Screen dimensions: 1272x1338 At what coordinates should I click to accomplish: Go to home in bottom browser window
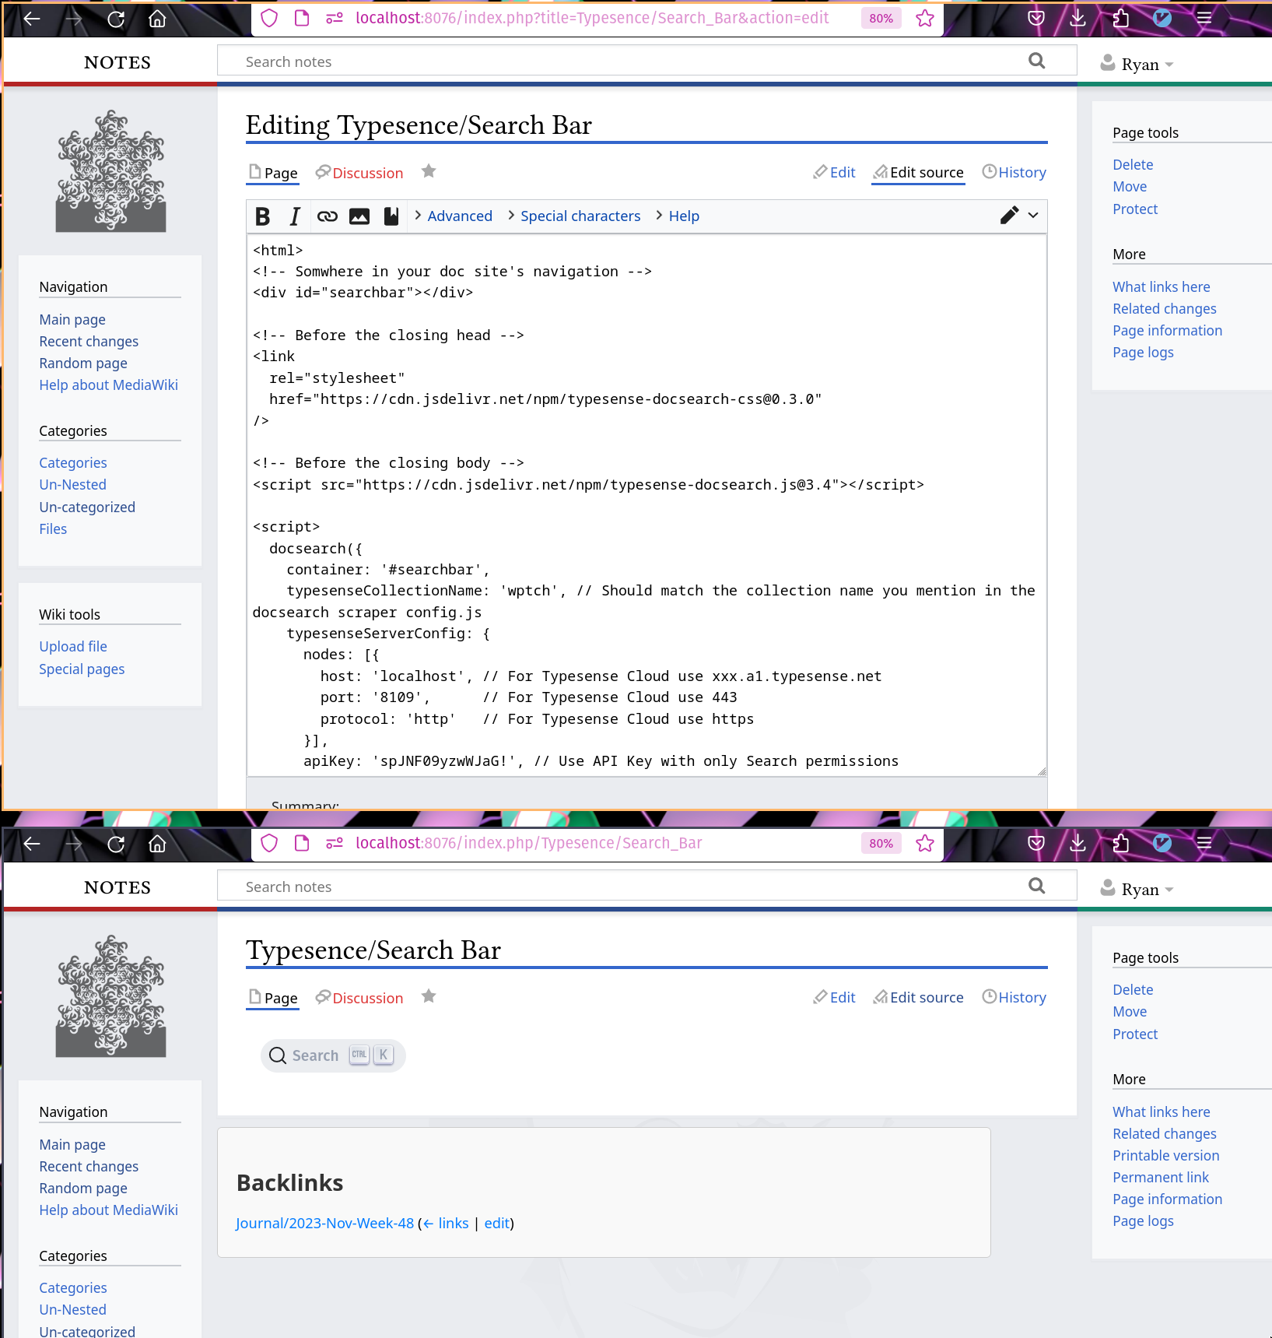point(157,844)
